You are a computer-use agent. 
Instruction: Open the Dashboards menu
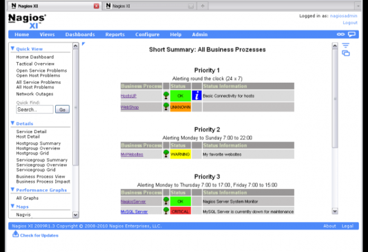tap(80, 35)
